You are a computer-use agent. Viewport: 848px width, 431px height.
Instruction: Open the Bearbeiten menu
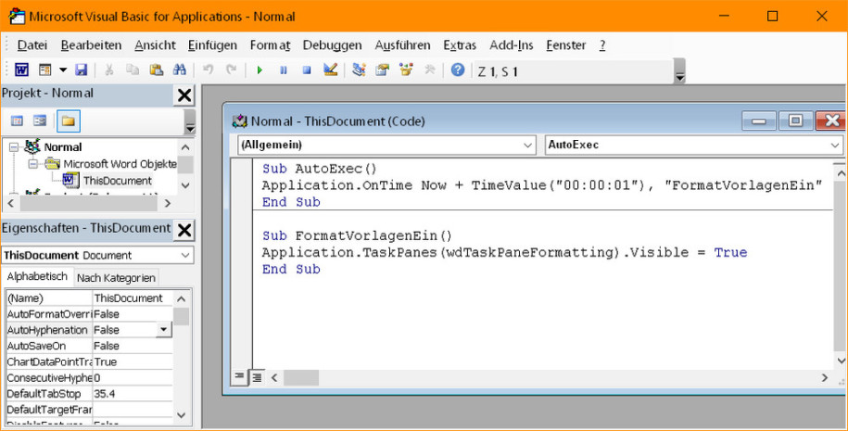[91, 45]
